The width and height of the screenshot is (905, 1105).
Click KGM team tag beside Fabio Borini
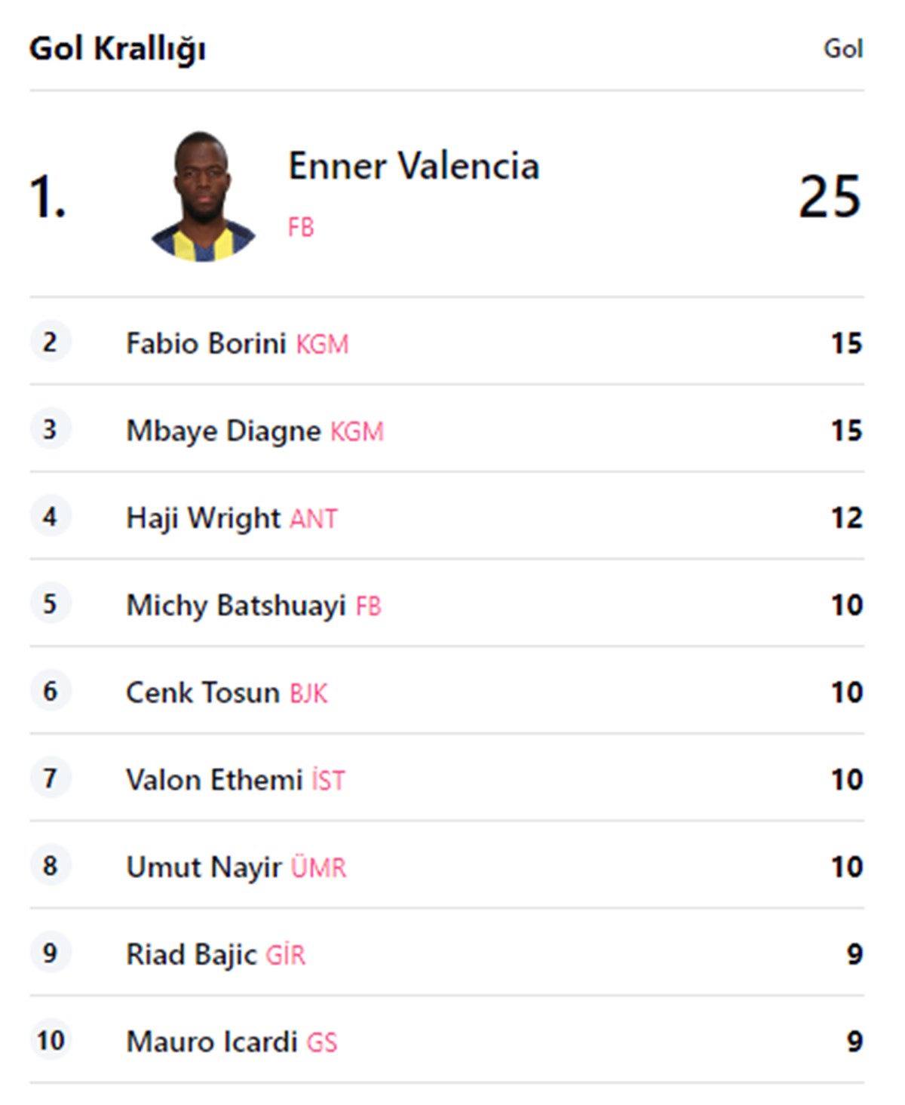[x=322, y=345]
